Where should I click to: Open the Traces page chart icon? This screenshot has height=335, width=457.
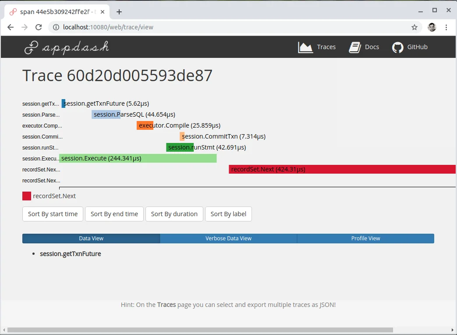305,47
